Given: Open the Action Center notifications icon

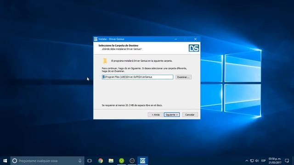Looking at the screenshot, I should [287, 161].
